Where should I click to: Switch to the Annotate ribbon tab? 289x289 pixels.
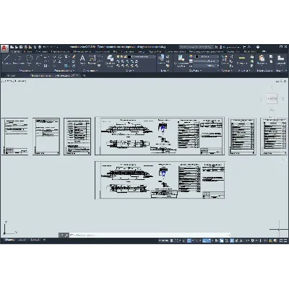pyautogui.click(x=41, y=51)
